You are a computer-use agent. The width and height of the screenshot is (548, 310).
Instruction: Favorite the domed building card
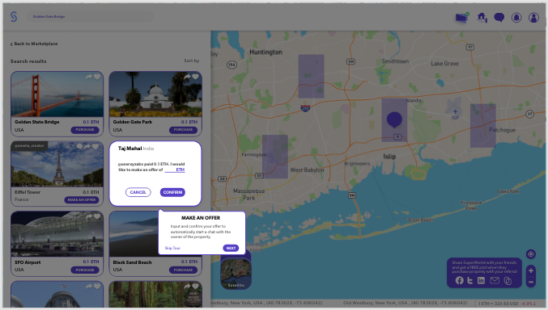click(x=97, y=287)
